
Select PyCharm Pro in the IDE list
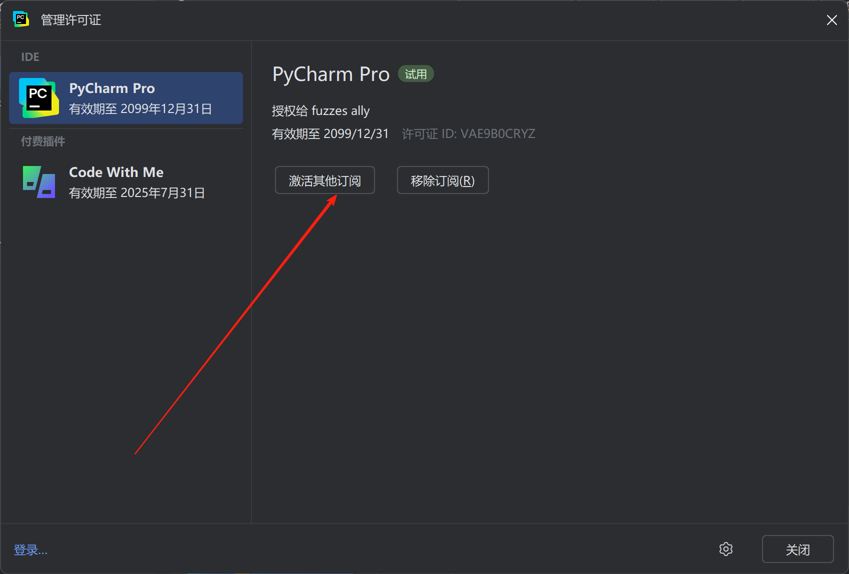126,98
